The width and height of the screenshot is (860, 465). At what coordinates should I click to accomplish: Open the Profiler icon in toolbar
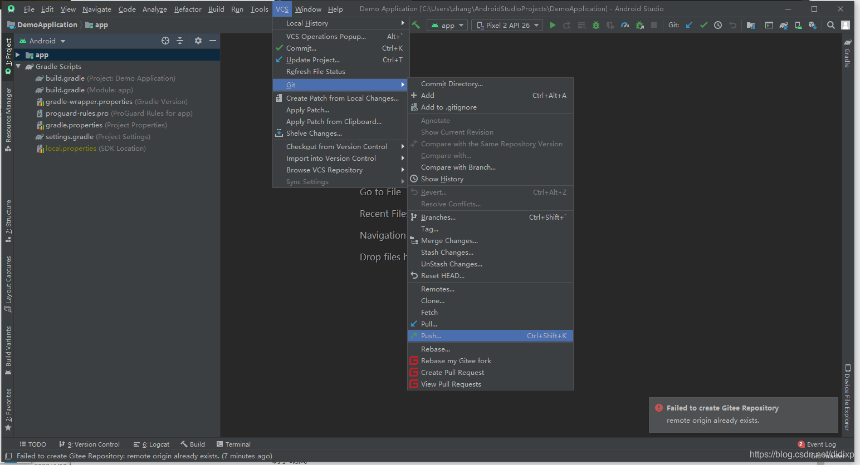(x=625, y=25)
